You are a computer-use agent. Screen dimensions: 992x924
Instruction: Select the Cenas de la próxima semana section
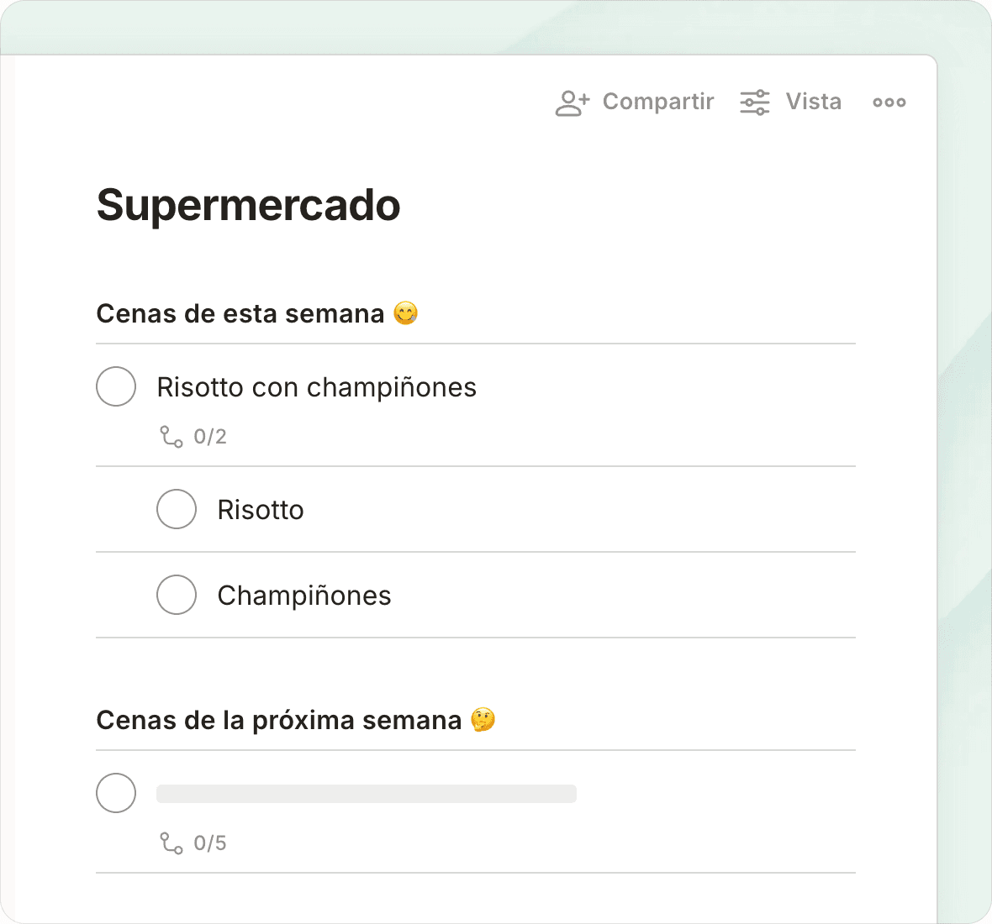coord(278,720)
